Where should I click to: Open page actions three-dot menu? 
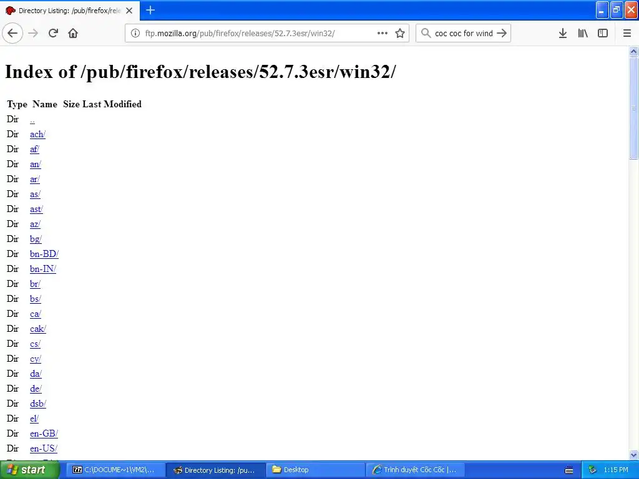point(383,34)
